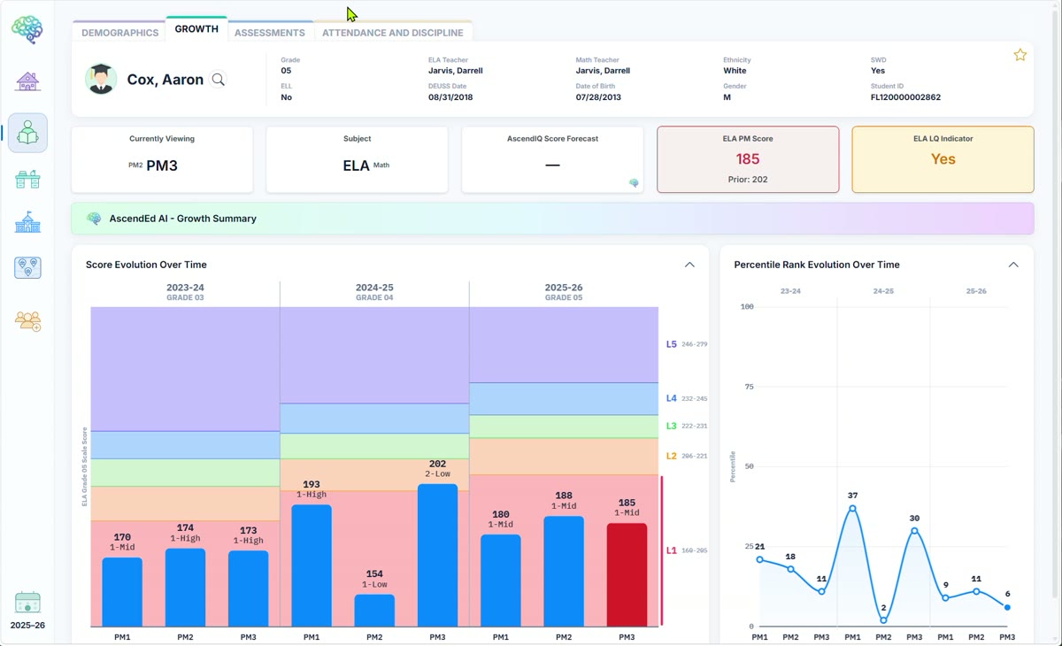Click the Date of Birth 07/28/2013
The width and height of the screenshot is (1062, 646).
pos(598,97)
